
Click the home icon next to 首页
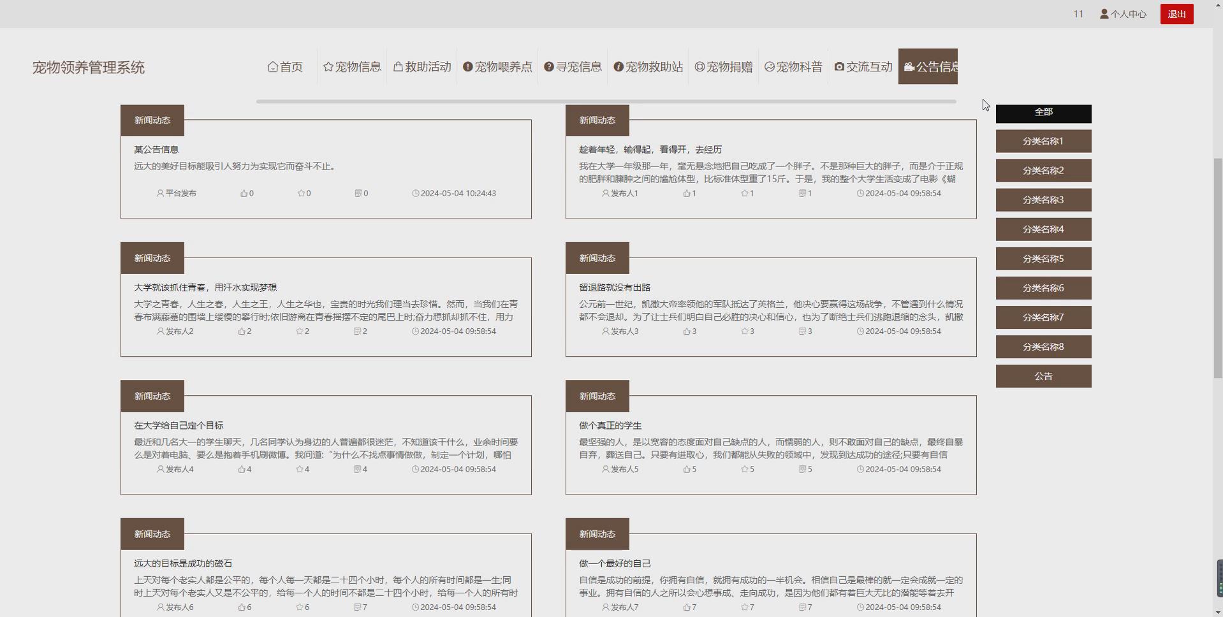click(x=273, y=66)
